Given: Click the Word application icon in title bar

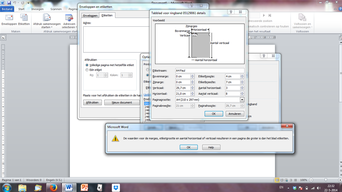Looking at the screenshot, I should tap(3, 3).
